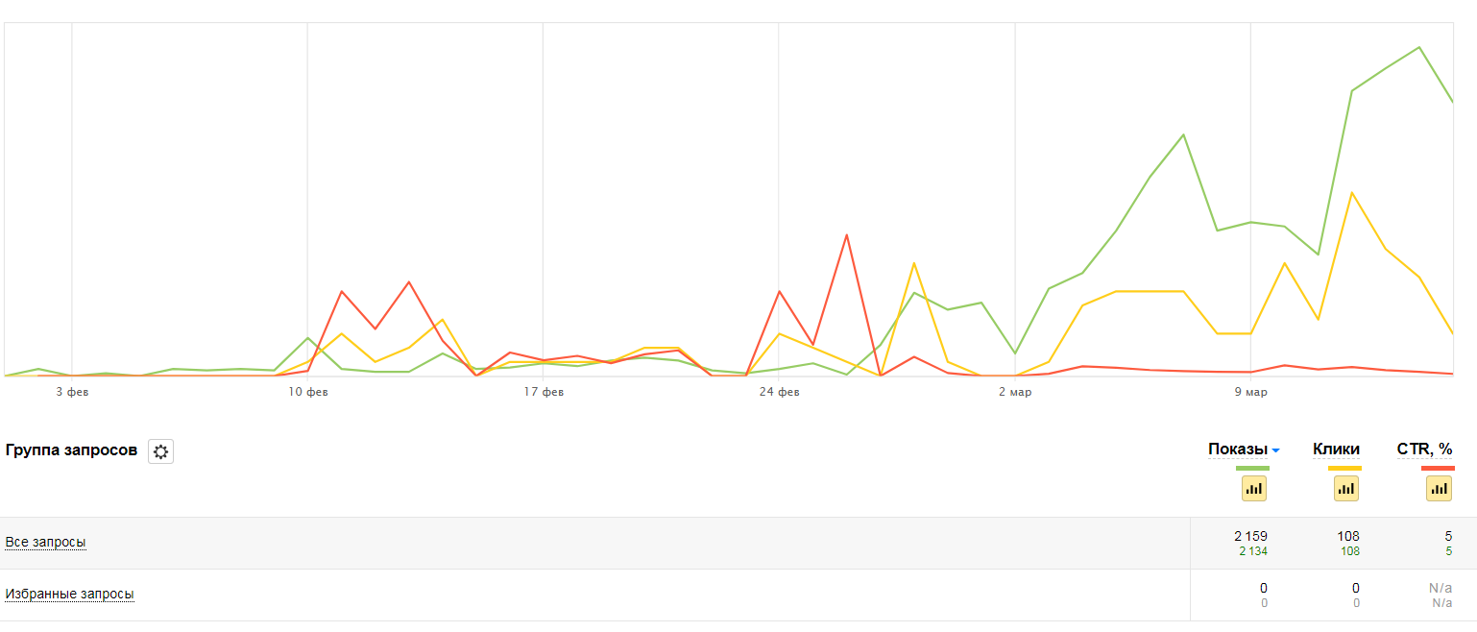Click the 2 мар date label
Image resolution: width=1477 pixels, height=632 pixels.
click(1015, 391)
